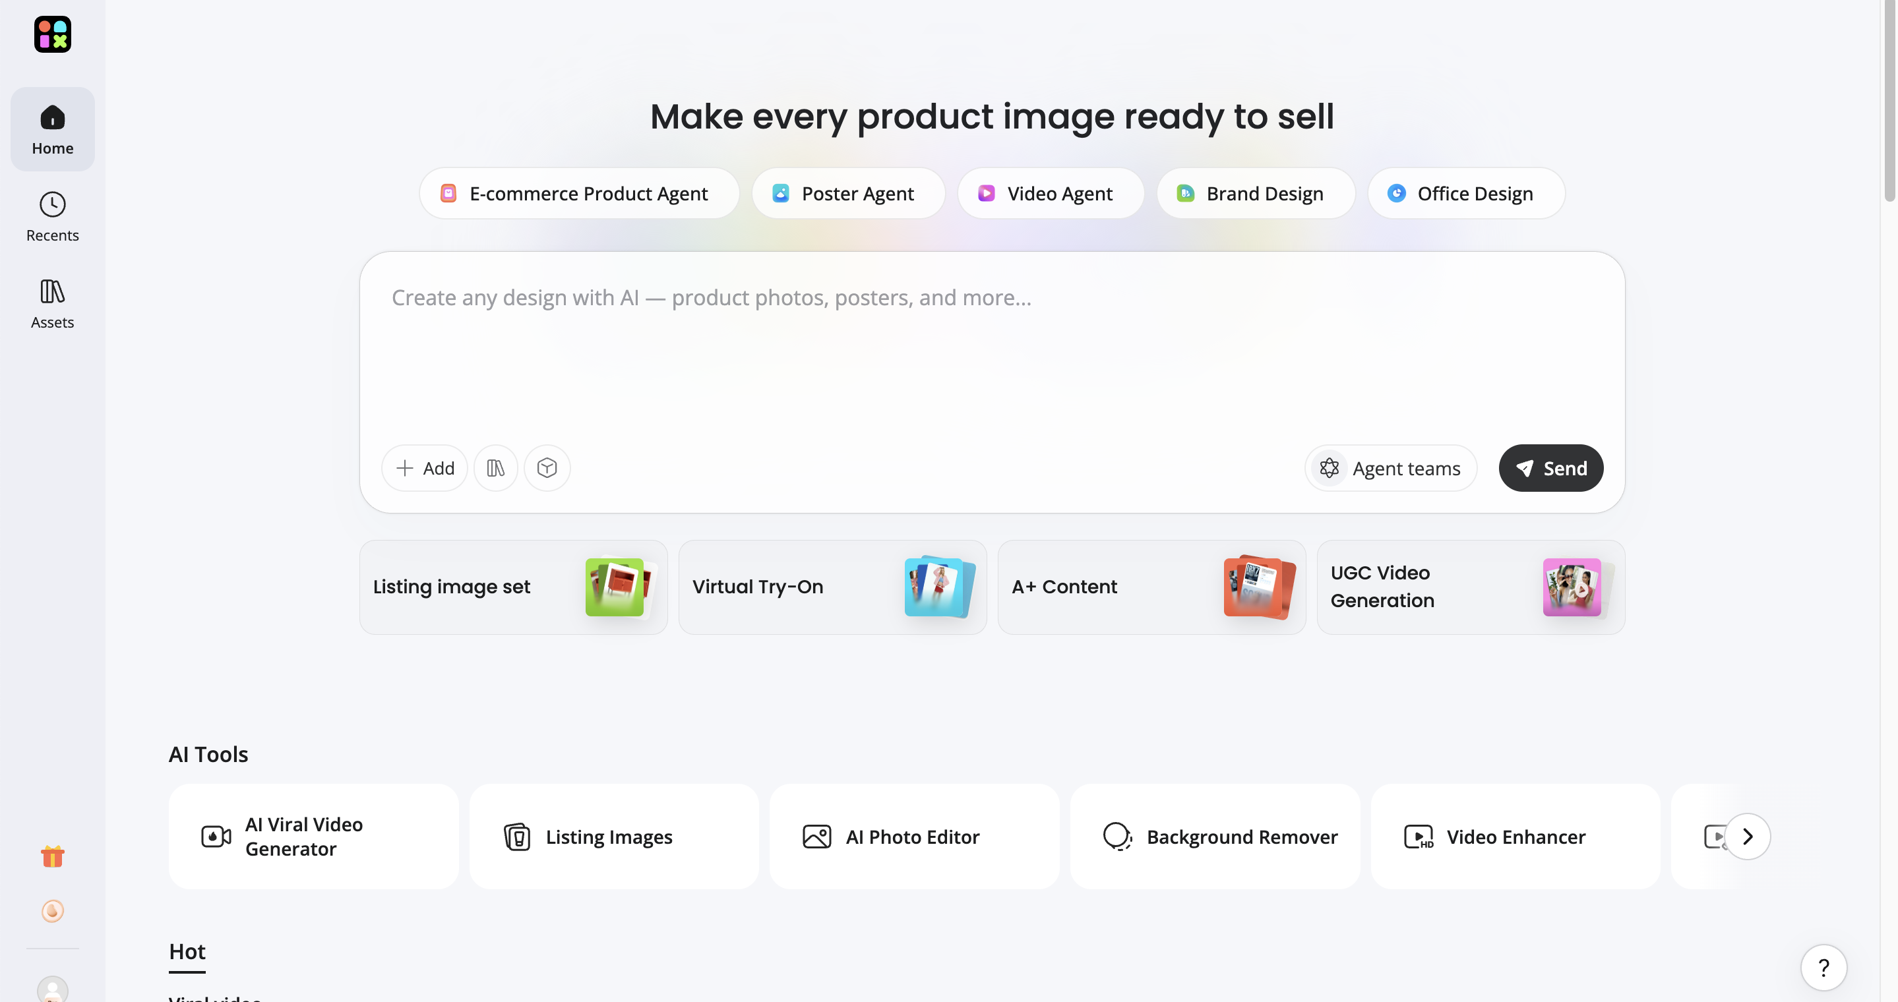The height and width of the screenshot is (1002, 1898).
Task: Click the Background Remover circle icon
Action: (1118, 837)
